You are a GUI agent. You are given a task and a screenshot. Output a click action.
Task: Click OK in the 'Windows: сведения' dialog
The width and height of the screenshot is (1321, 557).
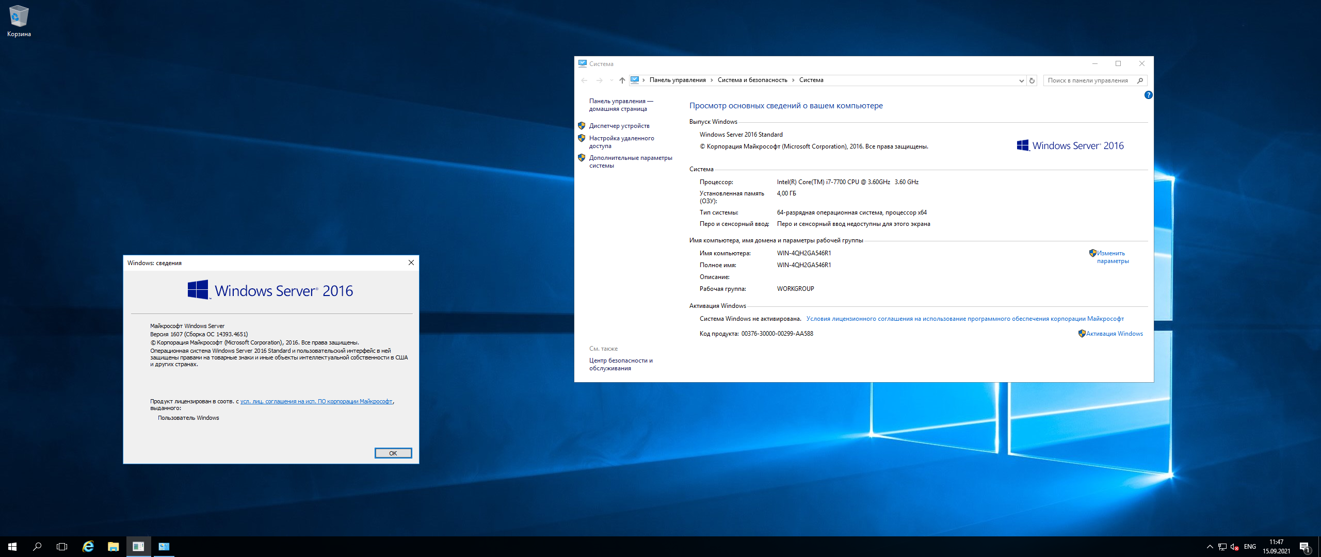(393, 453)
